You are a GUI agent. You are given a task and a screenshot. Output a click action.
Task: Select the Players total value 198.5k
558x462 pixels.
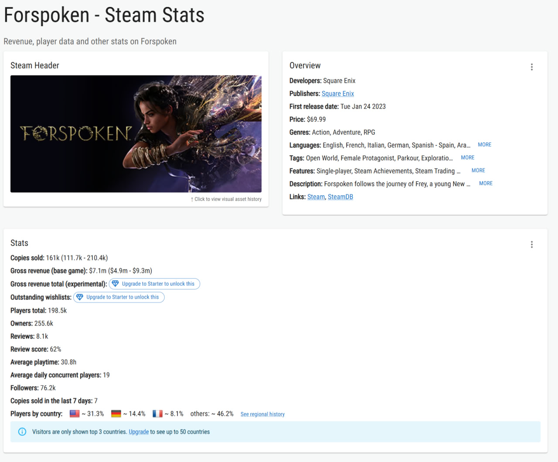(58, 311)
